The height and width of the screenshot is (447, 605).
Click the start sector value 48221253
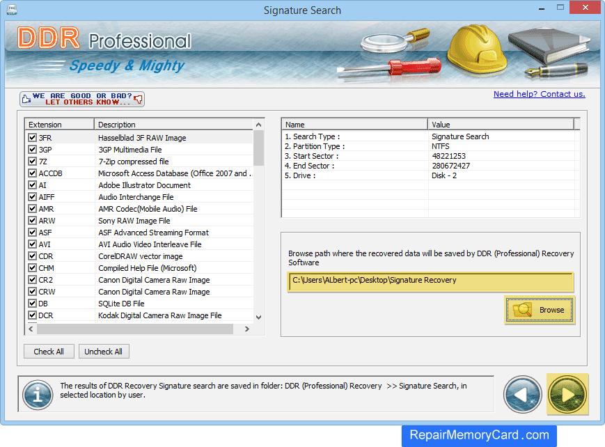449,156
